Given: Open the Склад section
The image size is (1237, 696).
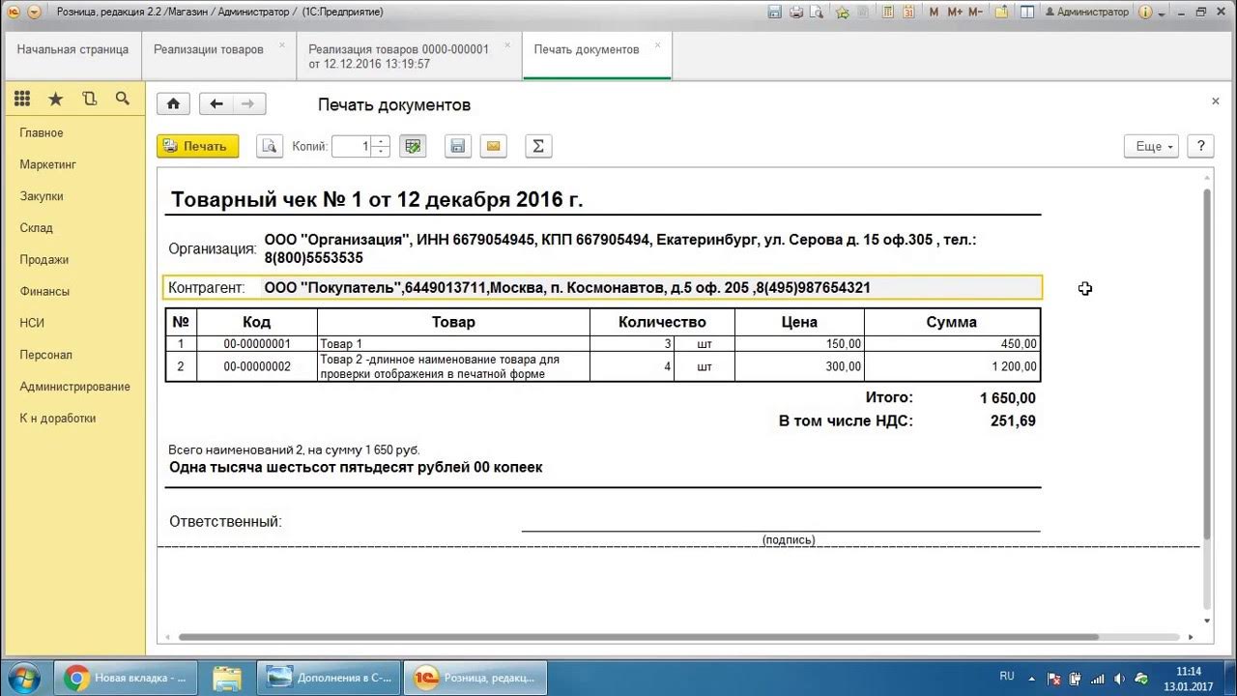Looking at the screenshot, I should click(37, 228).
